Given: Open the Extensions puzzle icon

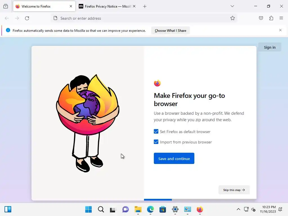Looking at the screenshot, I should (x=271, y=18).
